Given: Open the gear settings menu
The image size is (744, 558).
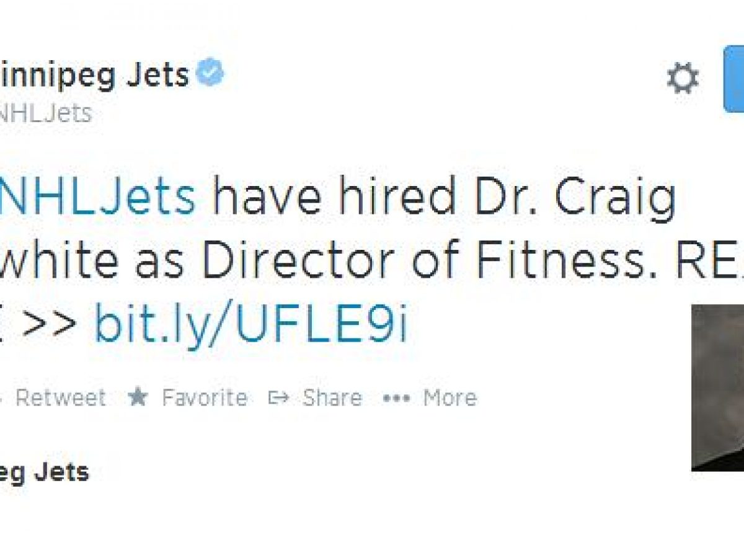Looking at the screenshot, I should pos(682,79).
